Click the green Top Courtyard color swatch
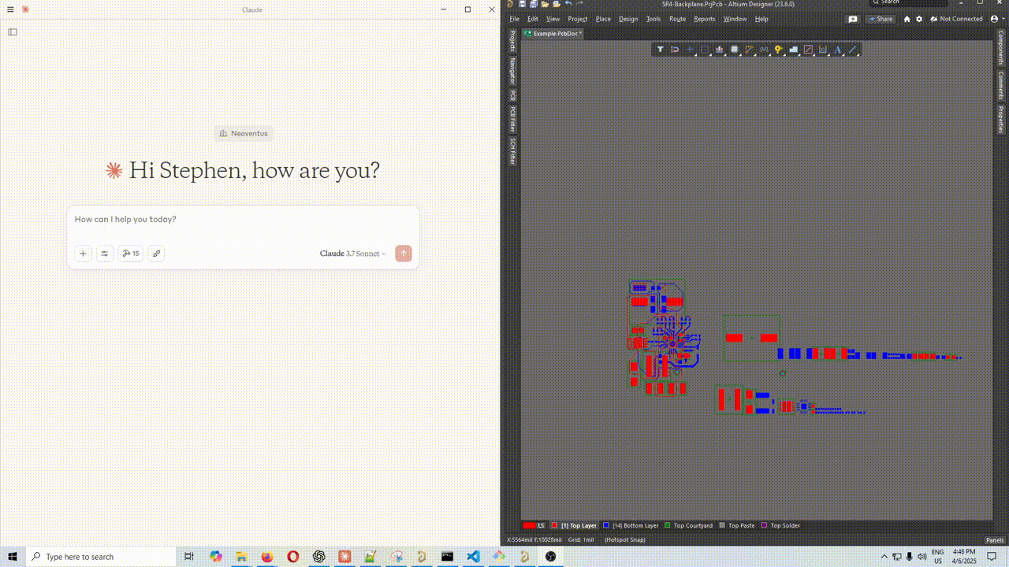 coord(668,525)
